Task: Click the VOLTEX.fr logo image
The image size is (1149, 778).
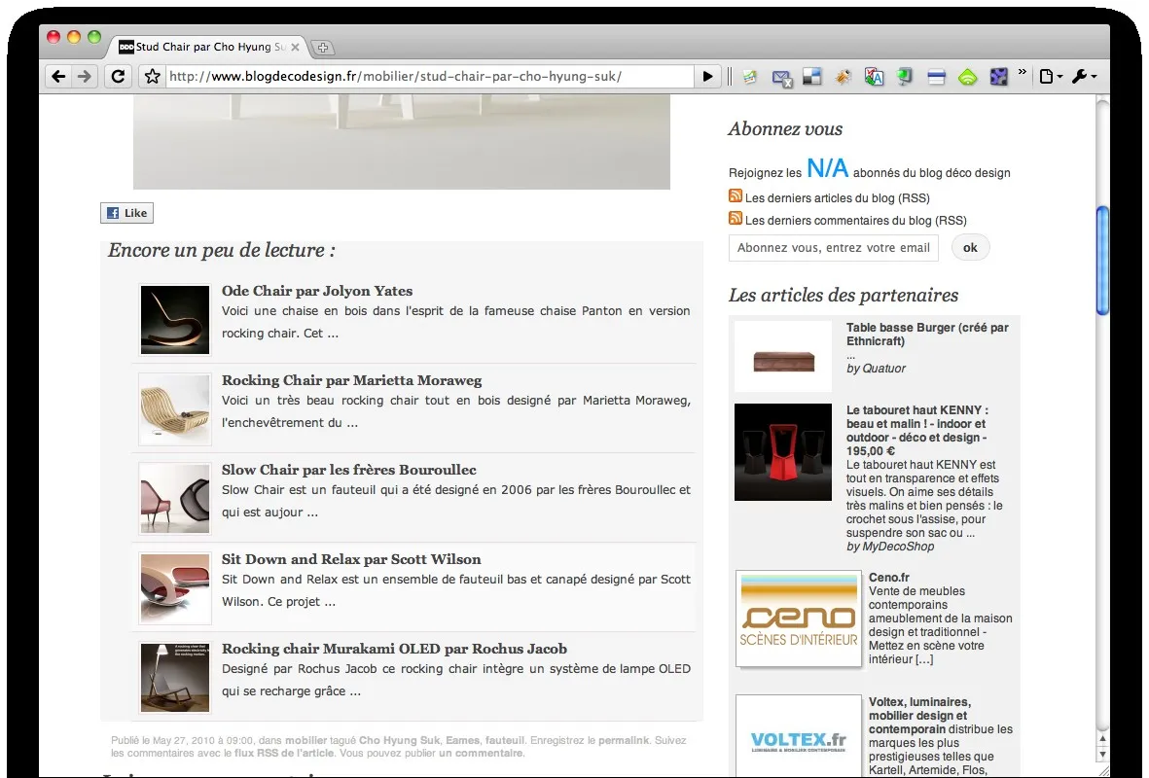Action: pos(799,737)
